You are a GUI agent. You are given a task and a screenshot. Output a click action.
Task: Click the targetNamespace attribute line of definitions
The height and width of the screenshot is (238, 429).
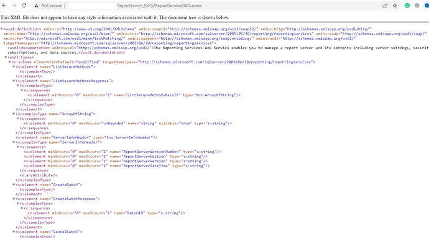coord(109,43)
